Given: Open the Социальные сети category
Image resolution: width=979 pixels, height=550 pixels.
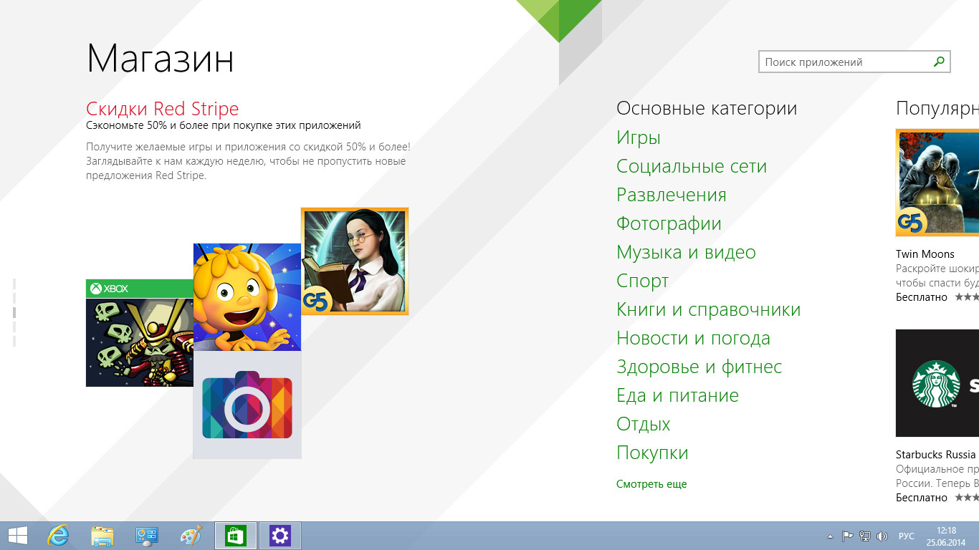Looking at the screenshot, I should [x=692, y=166].
